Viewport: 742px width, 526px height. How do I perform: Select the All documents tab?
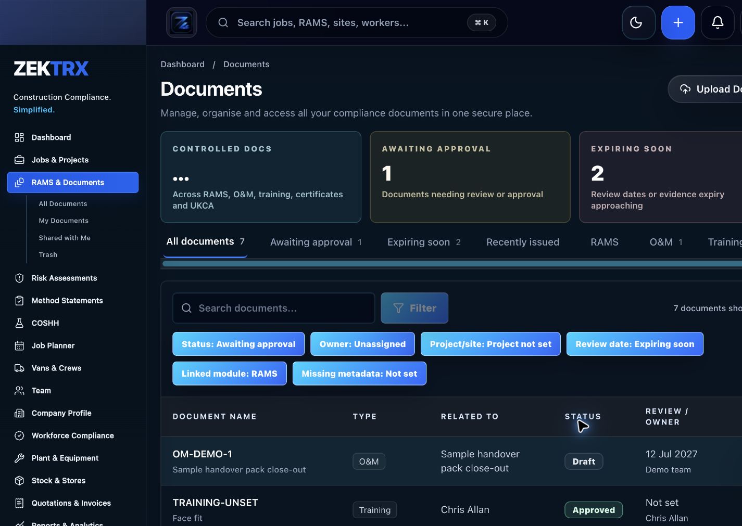pos(205,241)
